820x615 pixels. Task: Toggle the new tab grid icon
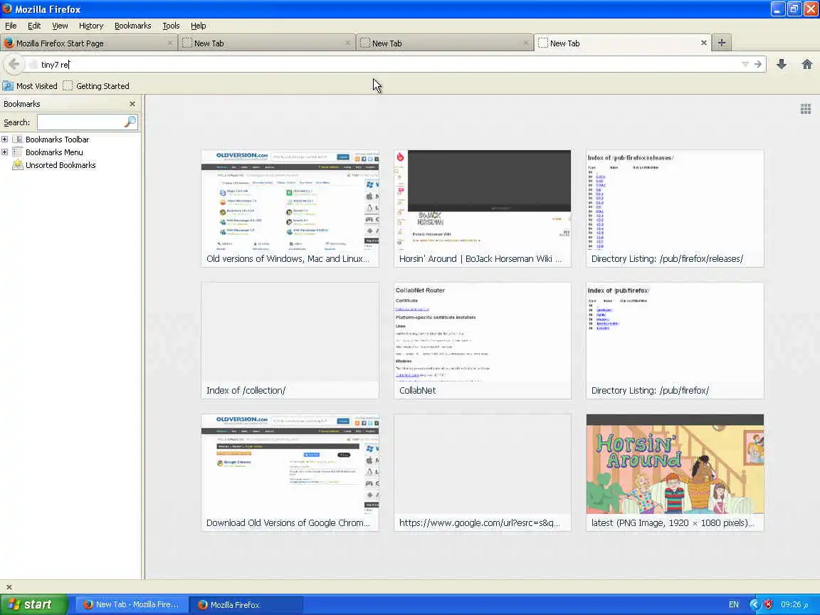(806, 109)
